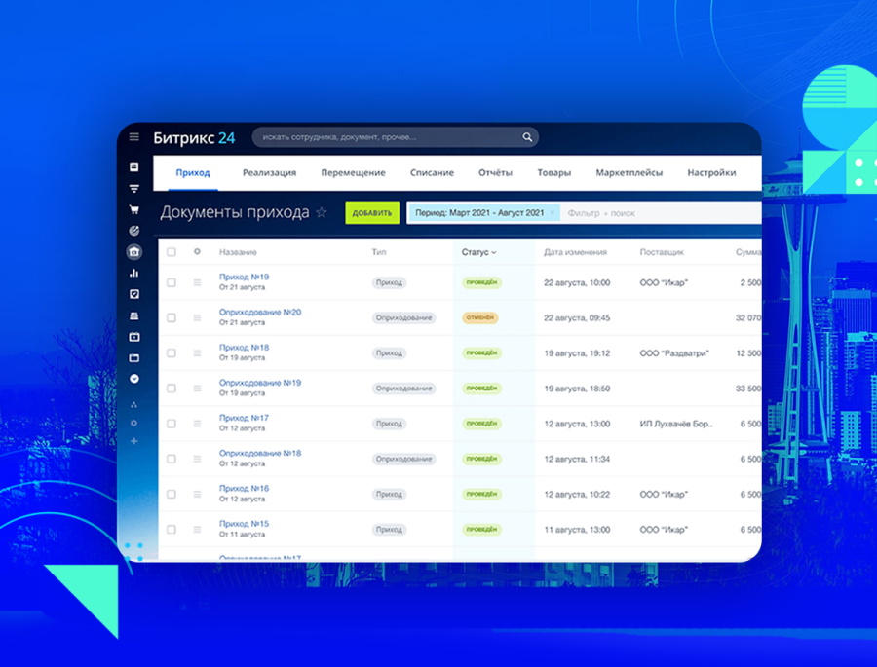Focus the employee, document search field
Screen dimensions: 877x667
[x=395, y=137]
